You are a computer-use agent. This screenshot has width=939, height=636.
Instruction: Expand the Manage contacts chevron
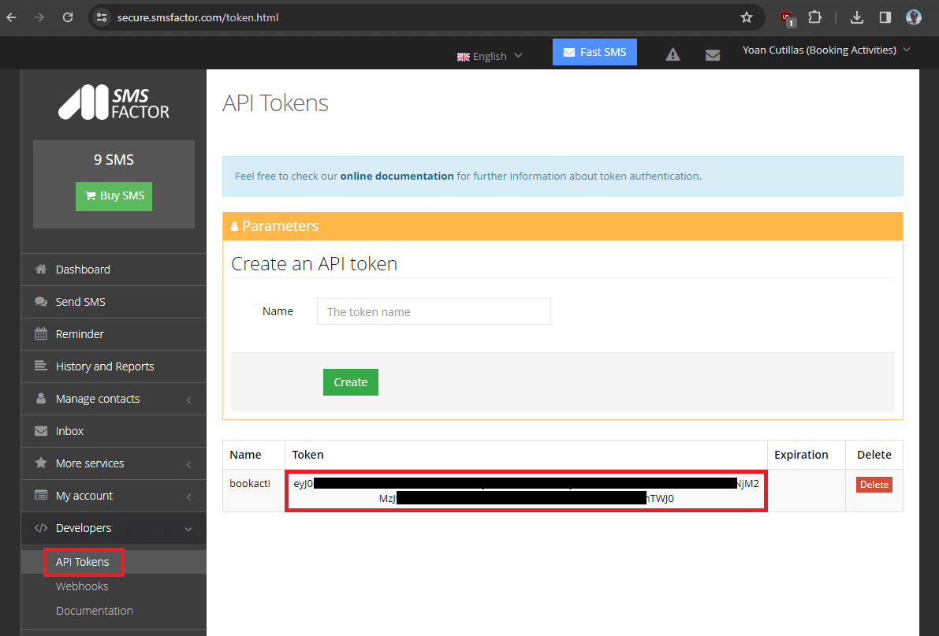188,400
